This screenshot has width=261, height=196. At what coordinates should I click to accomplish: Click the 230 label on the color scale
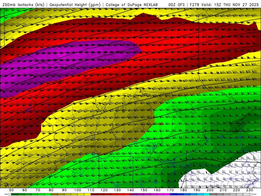click(x=250, y=190)
